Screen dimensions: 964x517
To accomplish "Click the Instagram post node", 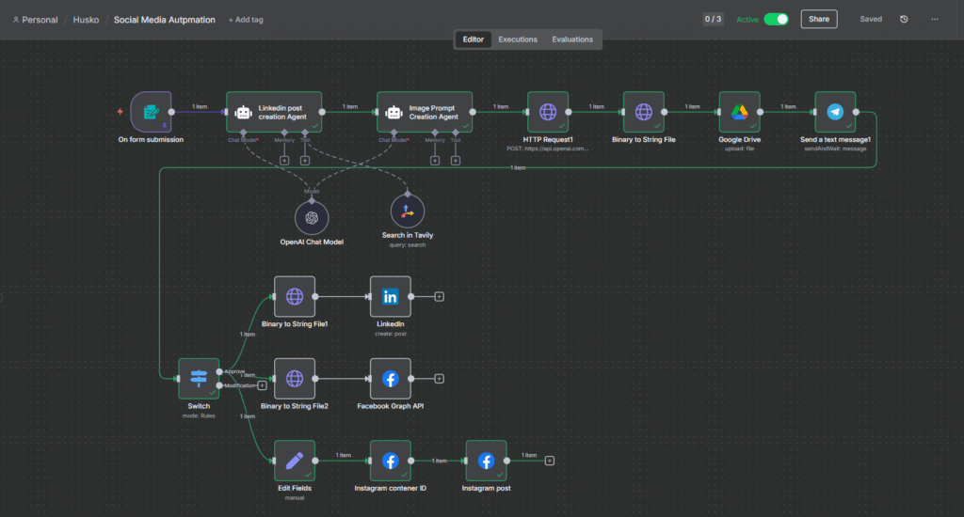I will click(x=486, y=461).
